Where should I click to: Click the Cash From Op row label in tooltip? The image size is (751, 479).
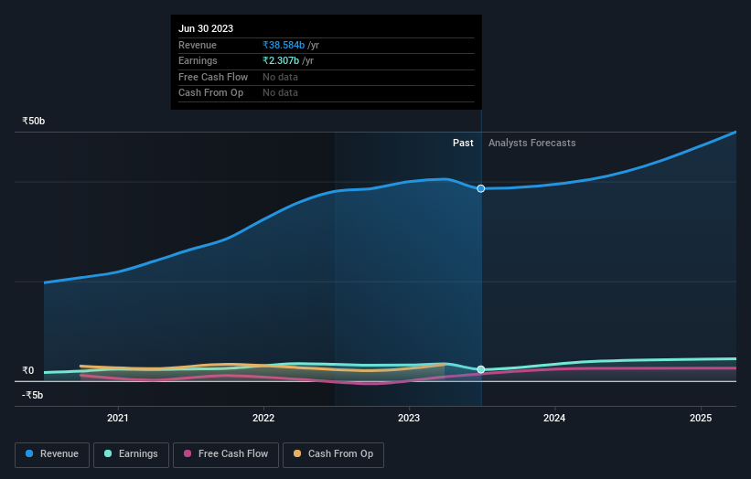(x=210, y=93)
